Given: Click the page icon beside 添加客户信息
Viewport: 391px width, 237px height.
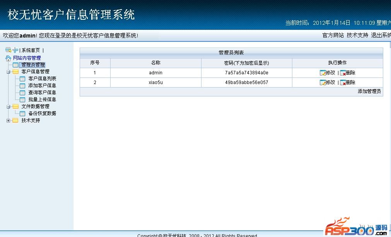Looking at the screenshot, I should click(x=22, y=86).
